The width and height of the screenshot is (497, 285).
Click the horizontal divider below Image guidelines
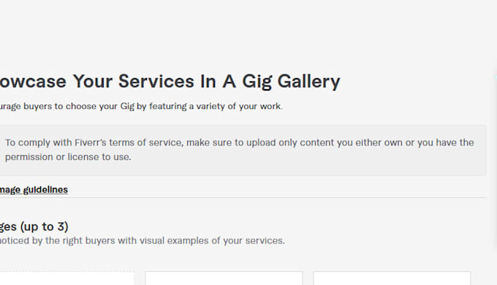click(243, 198)
